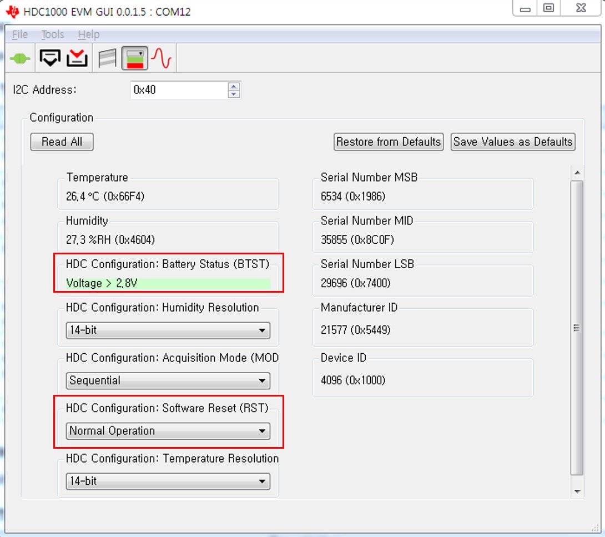
Task: Open Software Reset Normal Operation dropdown
Action: pyautogui.click(x=168, y=431)
